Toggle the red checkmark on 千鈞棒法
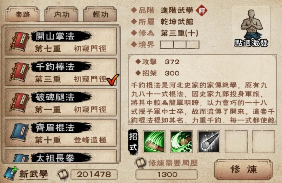 [x=113, y=79]
